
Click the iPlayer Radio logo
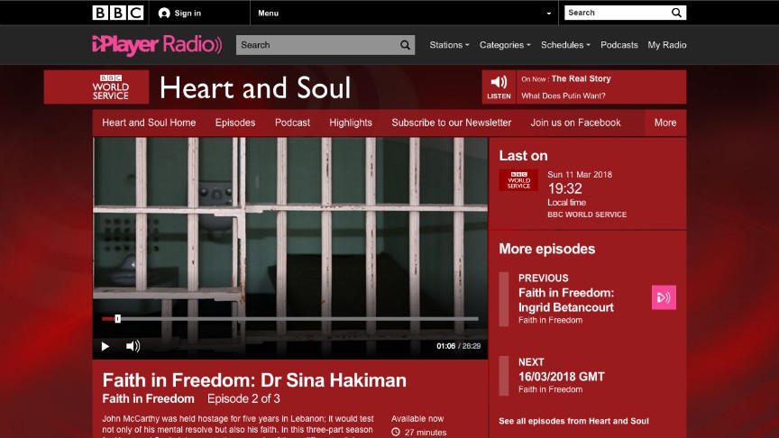(x=157, y=45)
